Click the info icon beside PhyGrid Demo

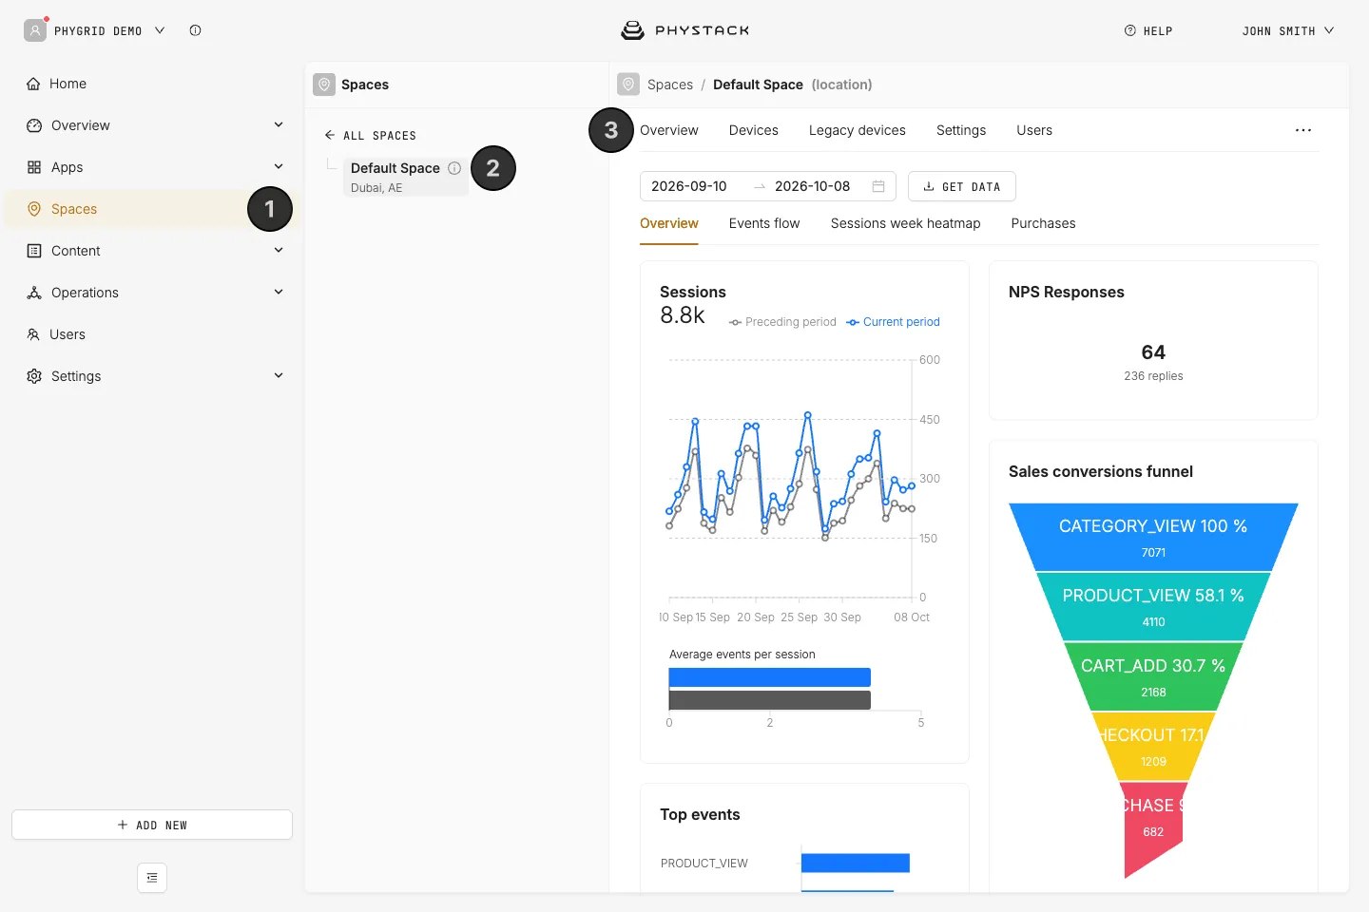(x=195, y=30)
